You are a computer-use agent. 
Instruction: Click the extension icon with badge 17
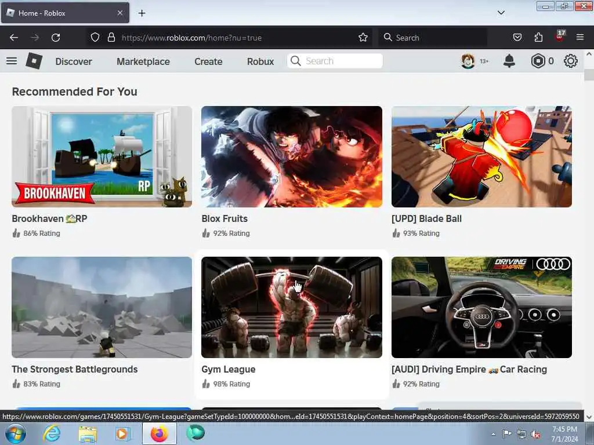(x=560, y=37)
